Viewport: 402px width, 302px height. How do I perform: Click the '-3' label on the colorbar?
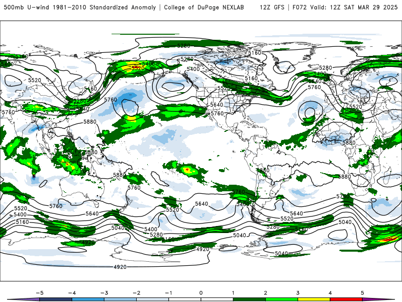click(x=104, y=293)
